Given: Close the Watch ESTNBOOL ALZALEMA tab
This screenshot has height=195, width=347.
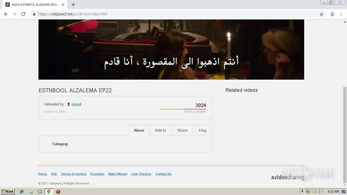Looking at the screenshot, I should pos(63,5).
